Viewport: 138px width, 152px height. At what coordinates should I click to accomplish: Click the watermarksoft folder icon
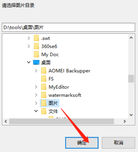[44, 95]
